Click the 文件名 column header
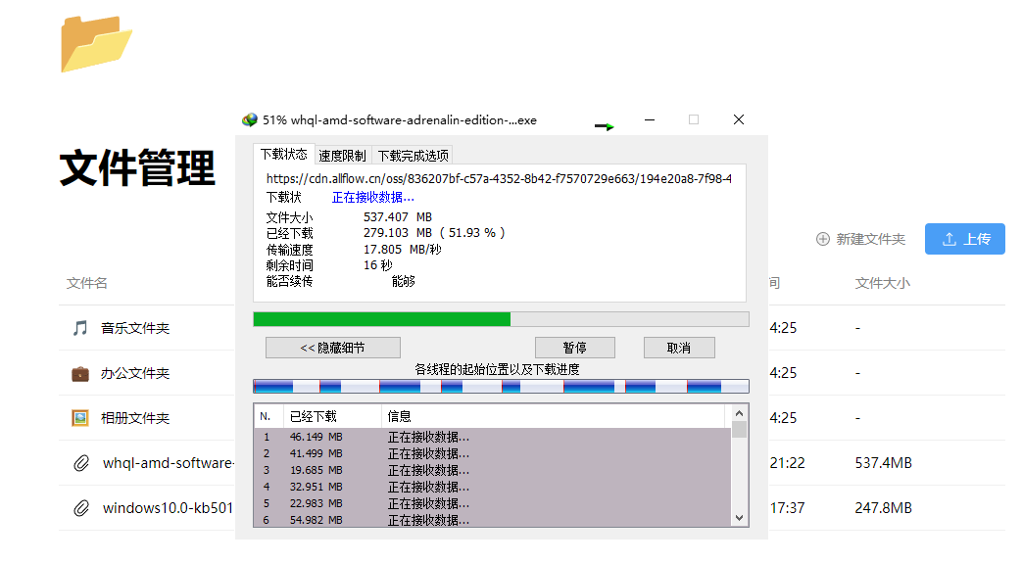 (x=86, y=283)
